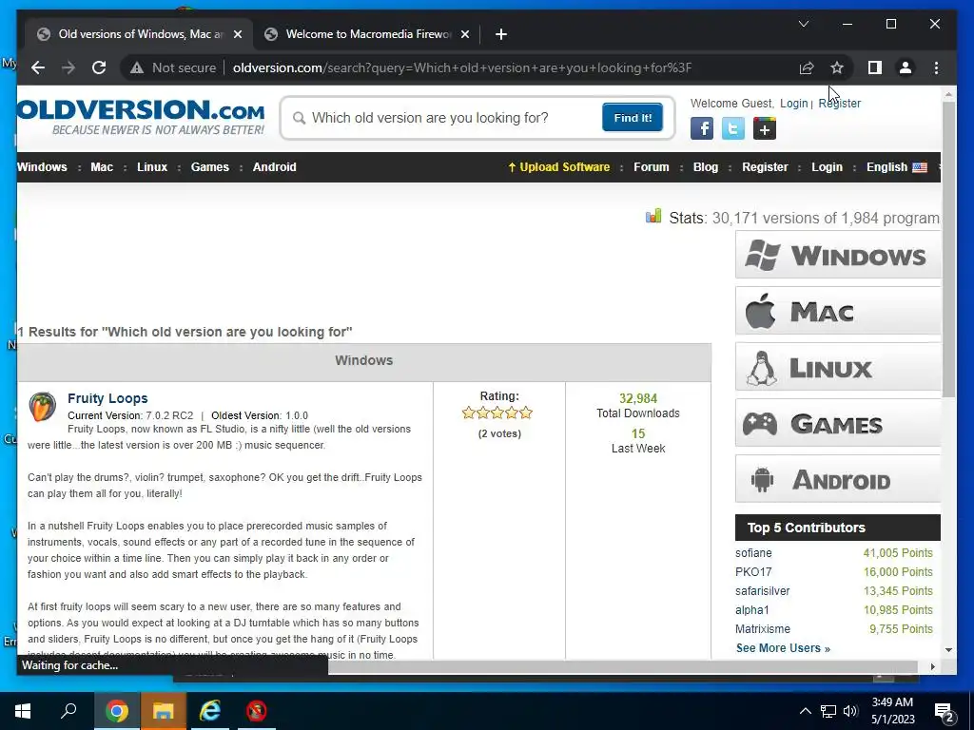Open Blog in navigation bar
The width and height of the screenshot is (974, 730).
(x=706, y=167)
